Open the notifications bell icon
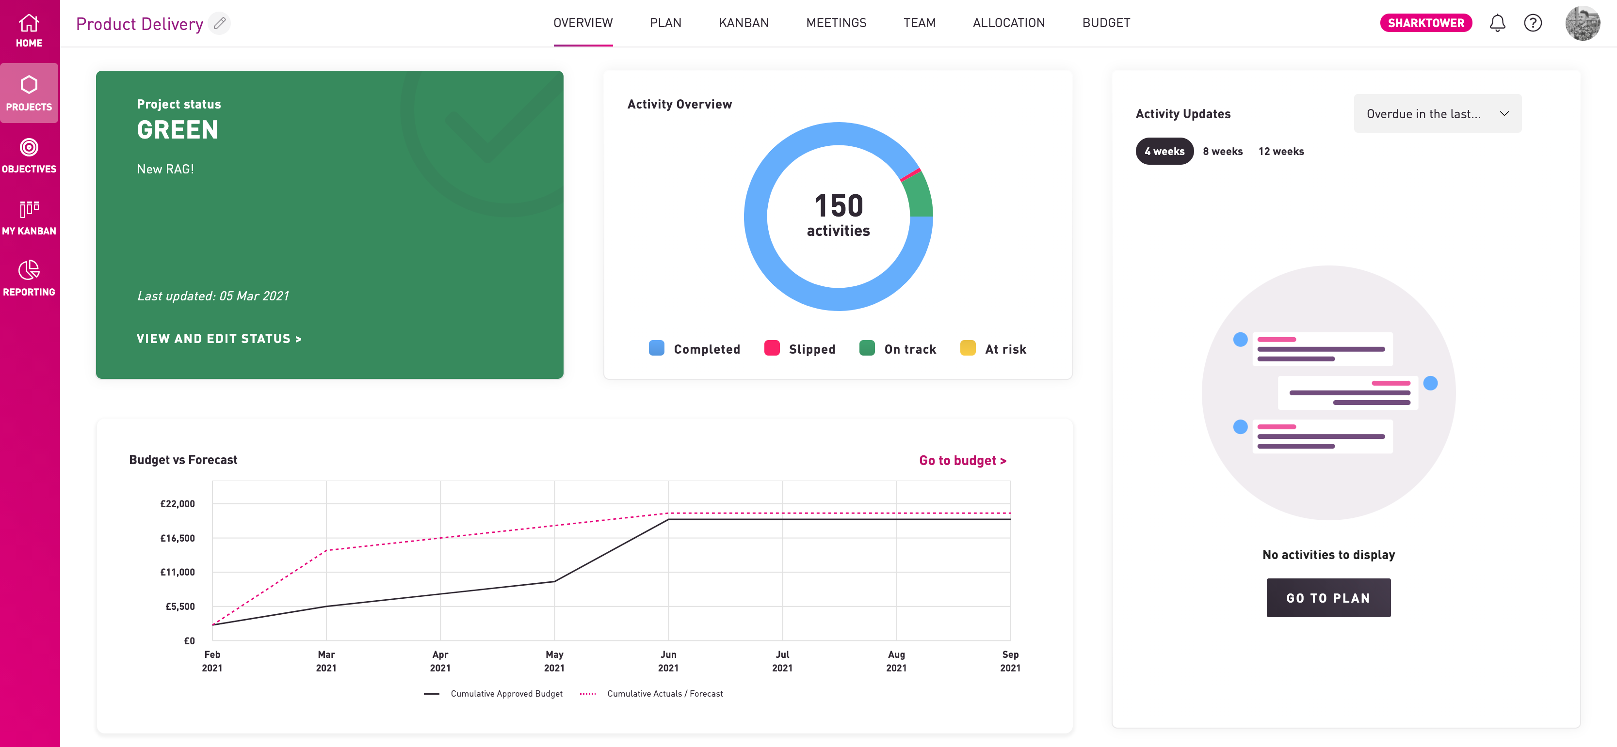This screenshot has width=1617, height=747. 1497,23
